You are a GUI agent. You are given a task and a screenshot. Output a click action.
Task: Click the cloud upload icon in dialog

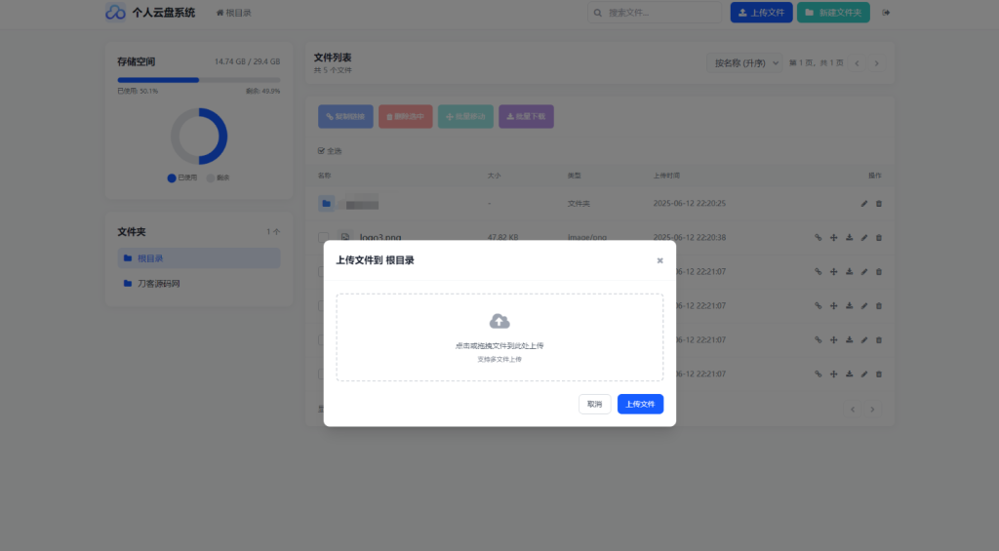(x=499, y=321)
